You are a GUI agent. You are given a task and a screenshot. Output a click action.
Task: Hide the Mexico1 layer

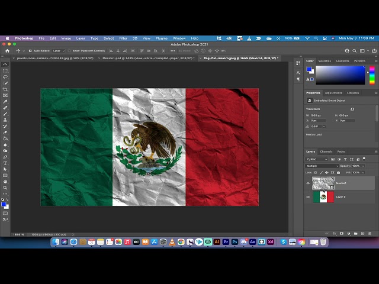(308, 183)
